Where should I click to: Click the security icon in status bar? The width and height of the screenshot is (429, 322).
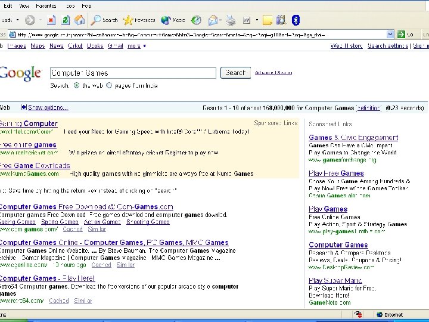(358, 314)
